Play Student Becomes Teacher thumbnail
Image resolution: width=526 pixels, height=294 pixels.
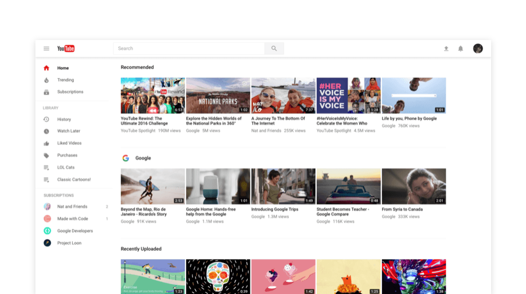pyautogui.click(x=349, y=186)
